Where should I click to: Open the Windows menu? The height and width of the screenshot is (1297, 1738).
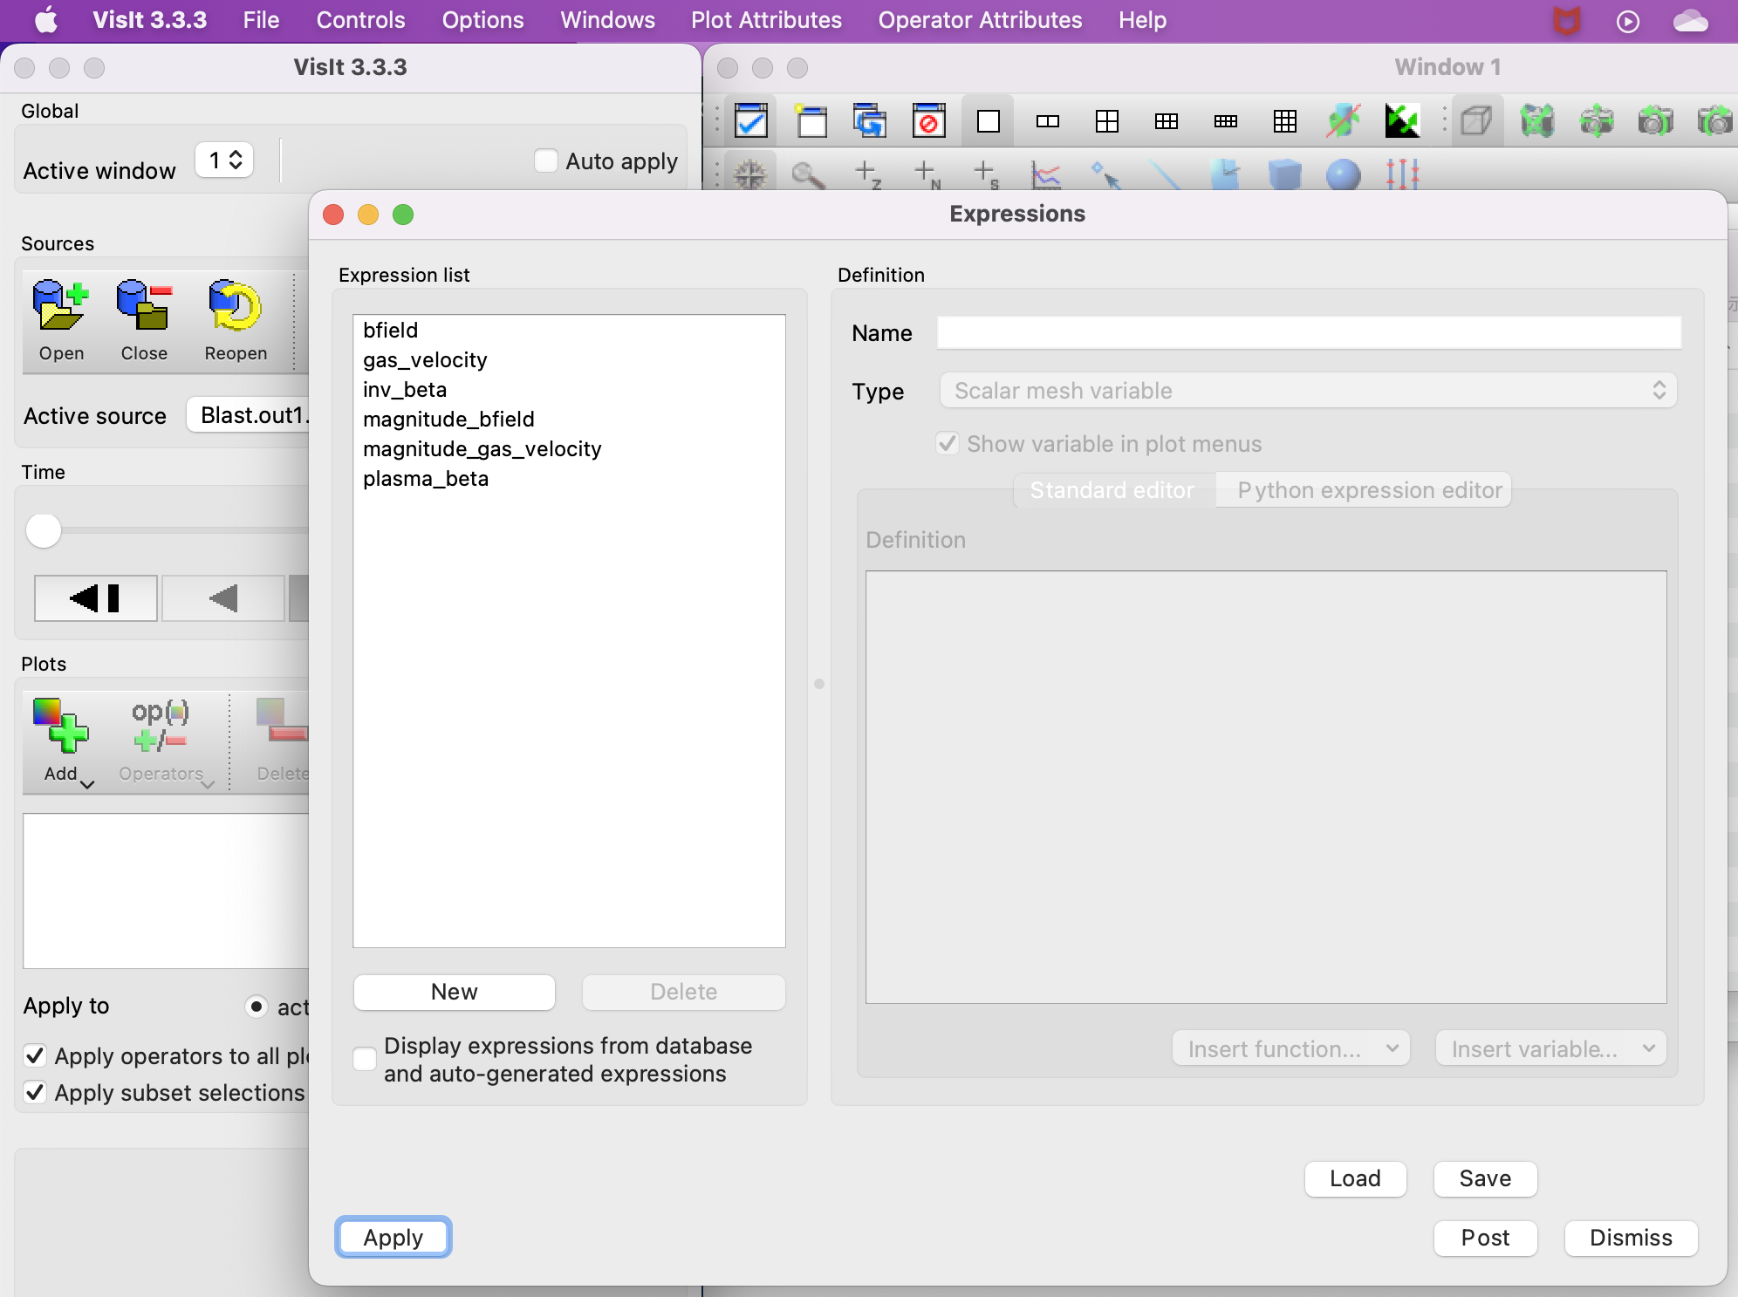click(x=607, y=20)
